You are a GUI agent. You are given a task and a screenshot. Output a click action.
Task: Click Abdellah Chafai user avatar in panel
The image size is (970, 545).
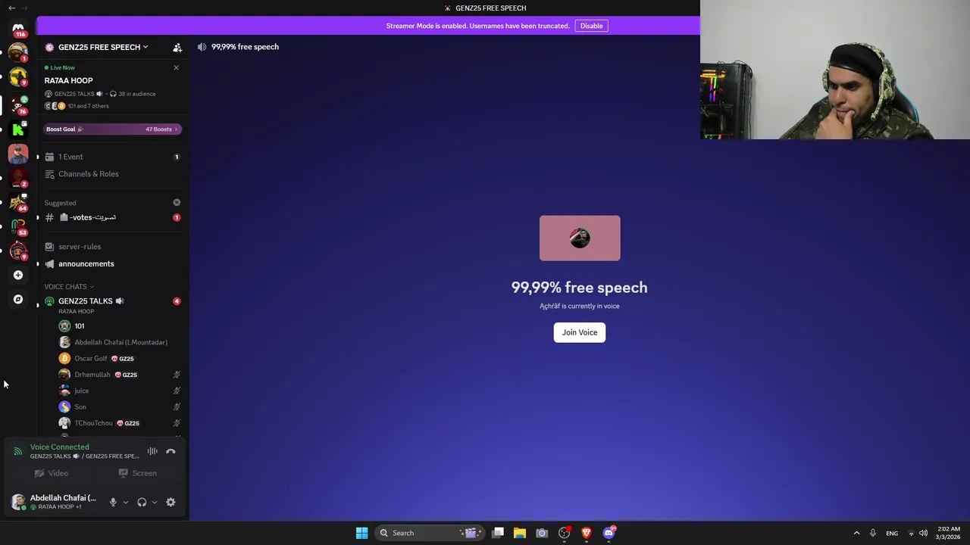[x=18, y=502]
